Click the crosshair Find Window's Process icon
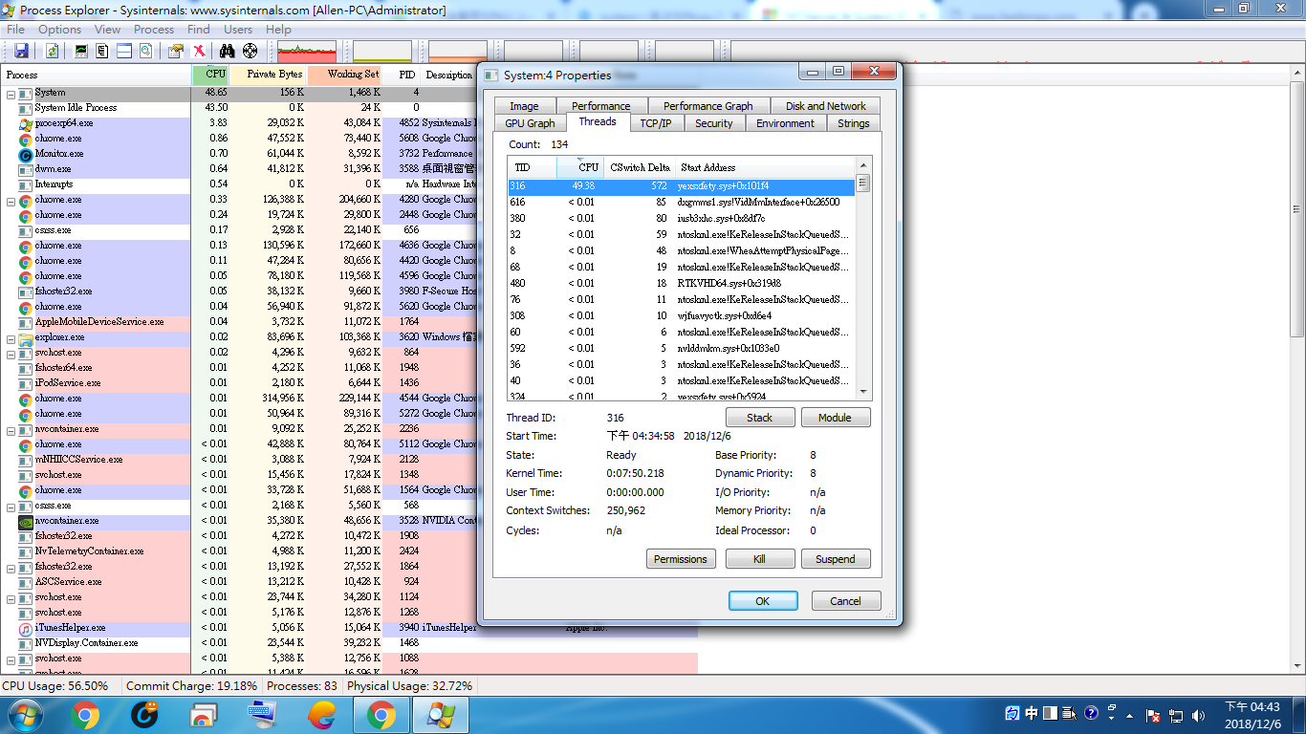 click(x=250, y=51)
